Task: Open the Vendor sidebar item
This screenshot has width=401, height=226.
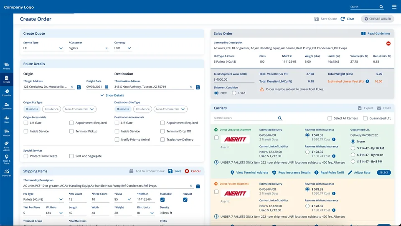Action: pyautogui.click(x=7, y=133)
